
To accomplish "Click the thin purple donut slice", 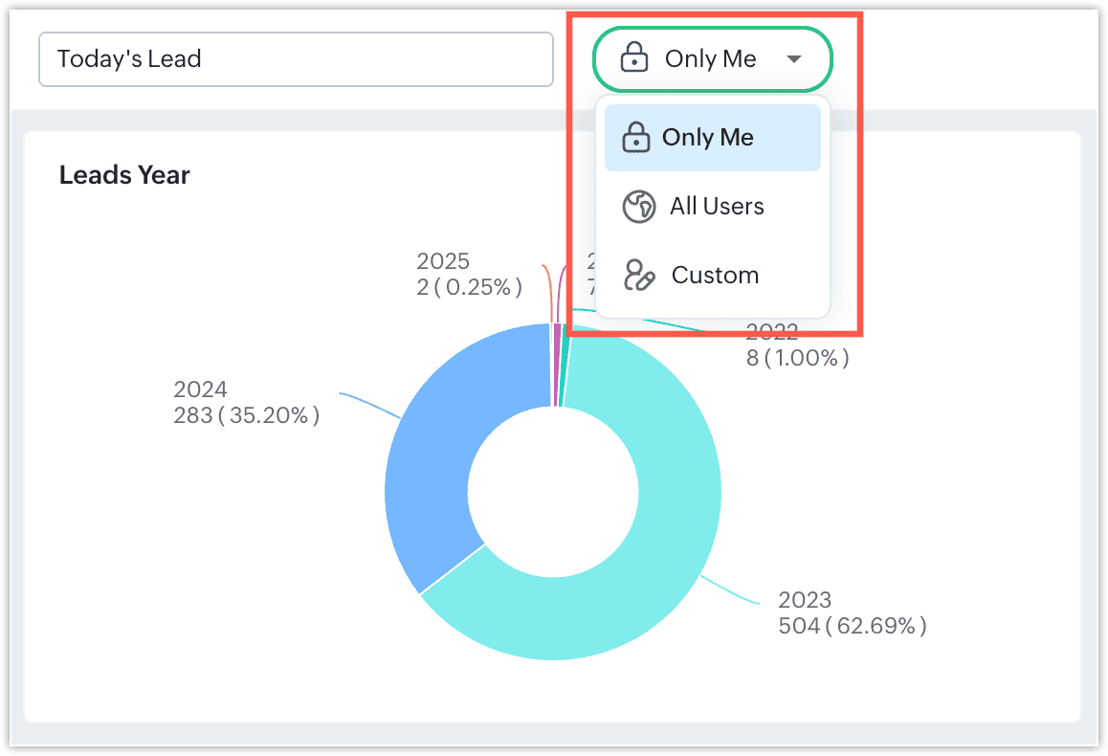I will pos(557,366).
